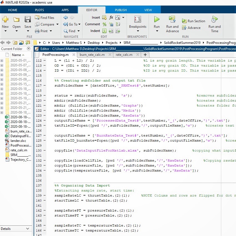Click the Run and Time icon

pos(214,19)
